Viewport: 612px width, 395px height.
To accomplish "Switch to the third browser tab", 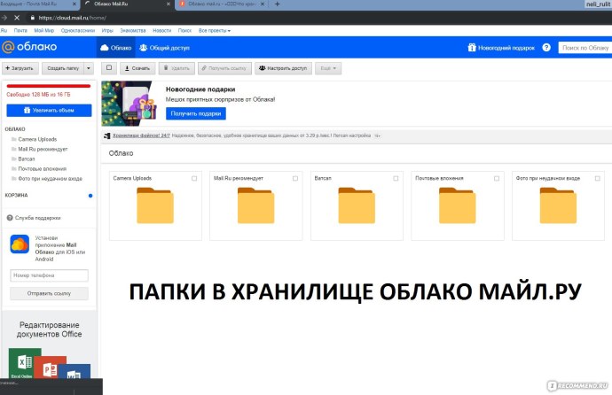I will [221, 4].
